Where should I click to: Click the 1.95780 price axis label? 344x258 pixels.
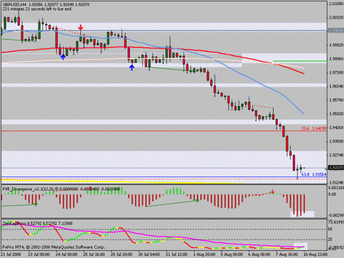tap(336, 100)
